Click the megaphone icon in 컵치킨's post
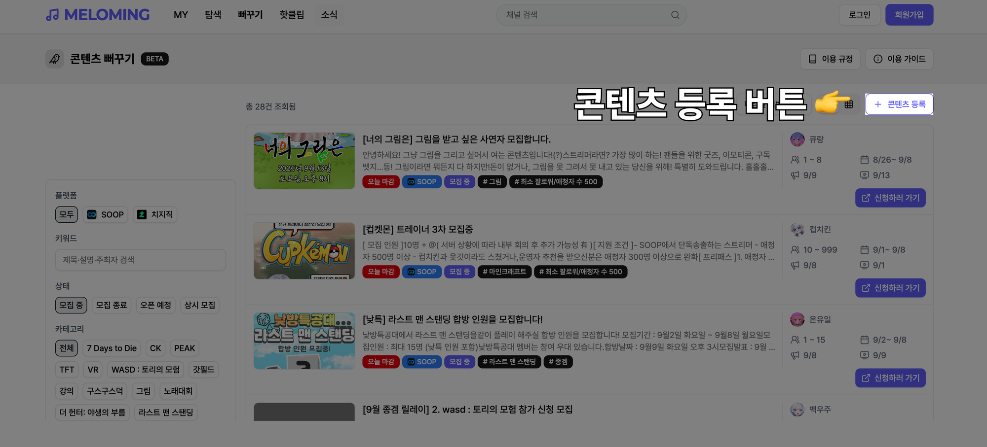The height and width of the screenshot is (447, 987). 795,266
